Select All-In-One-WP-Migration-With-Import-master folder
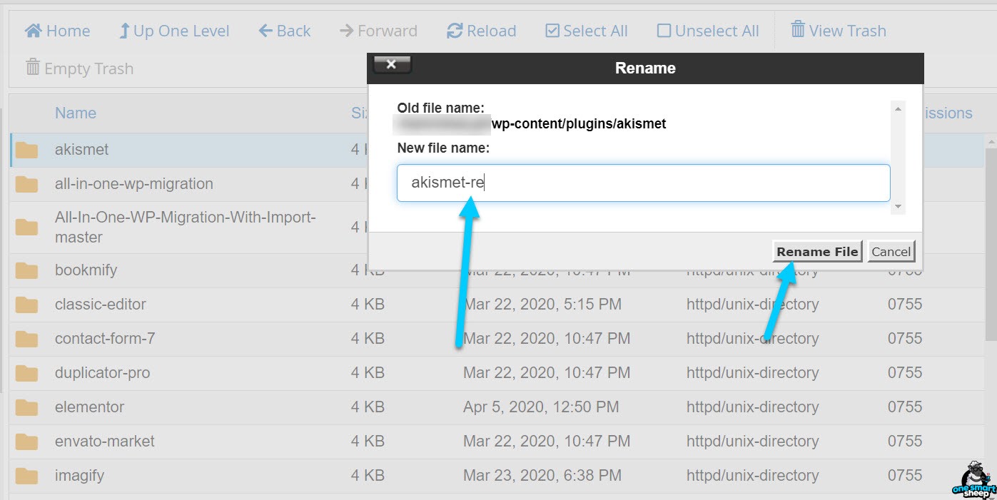997x500 pixels. click(497, 227)
